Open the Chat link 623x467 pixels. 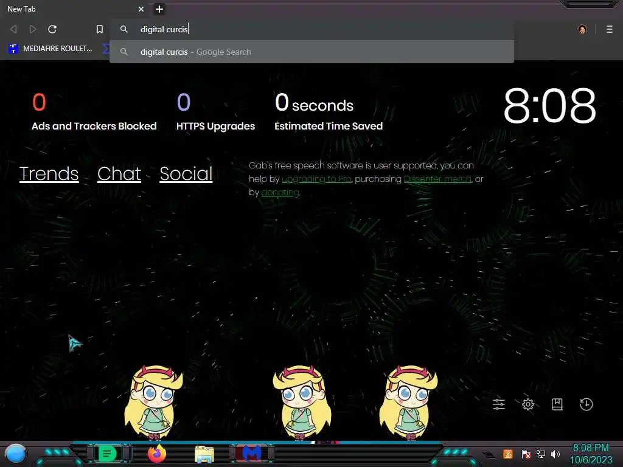click(x=119, y=173)
